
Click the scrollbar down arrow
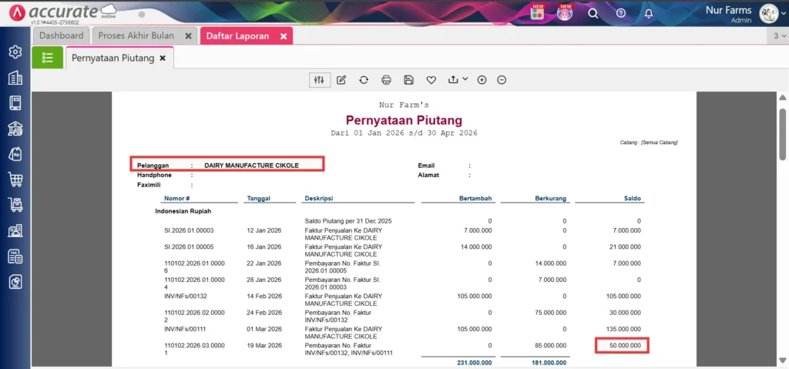[x=783, y=360]
